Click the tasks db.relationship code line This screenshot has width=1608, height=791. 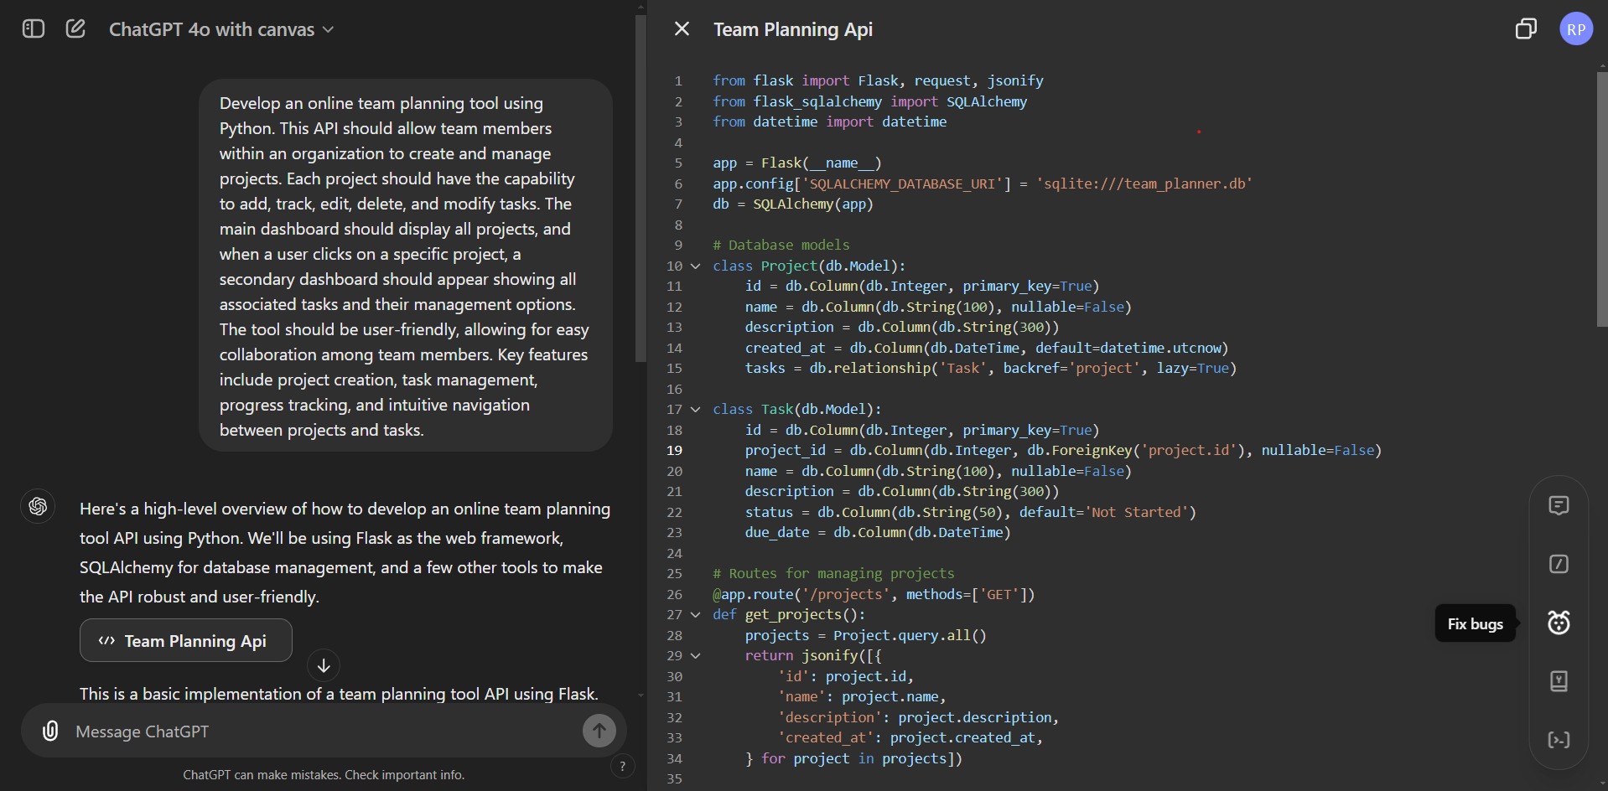coord(991,368)
